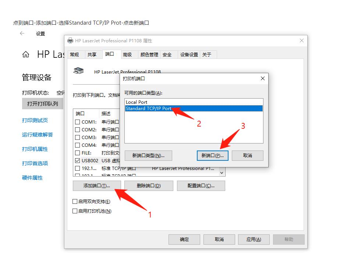Click 取消 at bottom of properties window
This screenshot has height=266, width=340.
tap(219, 240)
